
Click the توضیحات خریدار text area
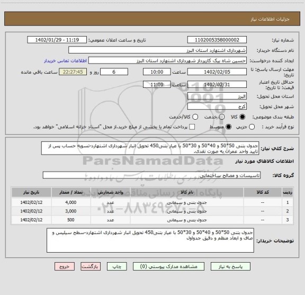[x=150, y=240]
